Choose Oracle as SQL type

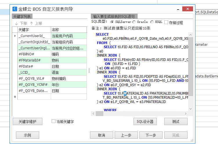pos(134,22)
